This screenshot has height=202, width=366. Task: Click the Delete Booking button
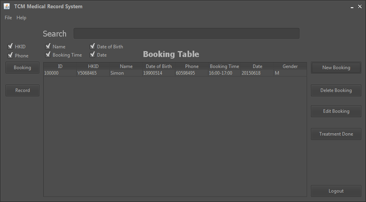pyautogui.click(x=336, y=90)
